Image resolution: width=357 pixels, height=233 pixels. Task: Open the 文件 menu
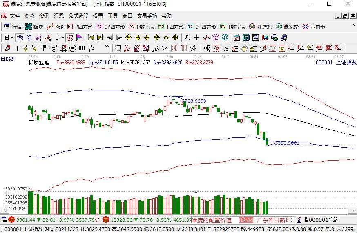click(15, 16)
